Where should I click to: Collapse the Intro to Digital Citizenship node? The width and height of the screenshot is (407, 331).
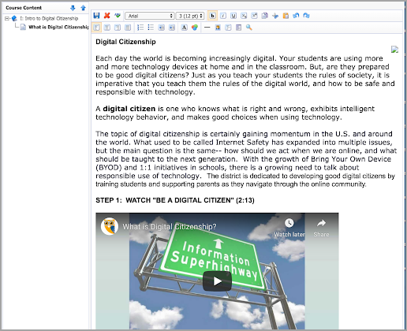(7, 18)
